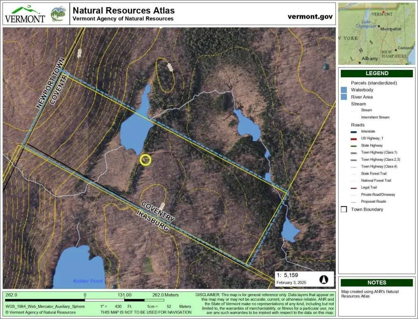The image size is (418, 319).
Task: Click the Agency of Natural Resources emblem
Action: click(59, 14)
